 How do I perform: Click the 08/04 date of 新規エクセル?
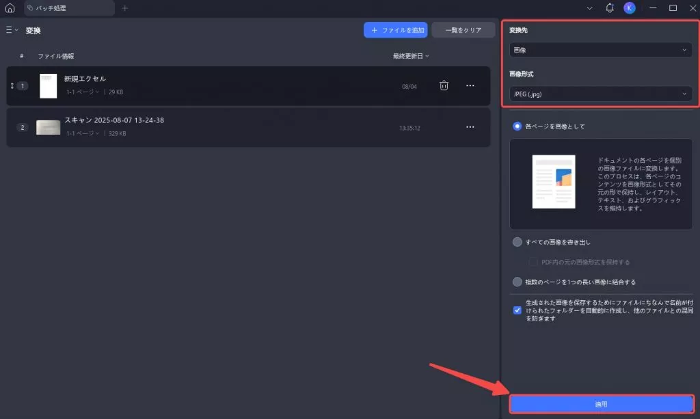point(409,87)
